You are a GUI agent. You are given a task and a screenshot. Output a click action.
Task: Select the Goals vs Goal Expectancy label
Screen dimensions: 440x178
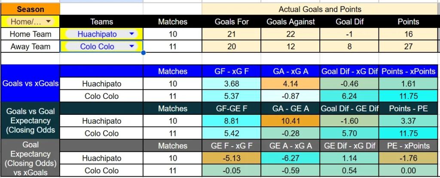point(31,121)
